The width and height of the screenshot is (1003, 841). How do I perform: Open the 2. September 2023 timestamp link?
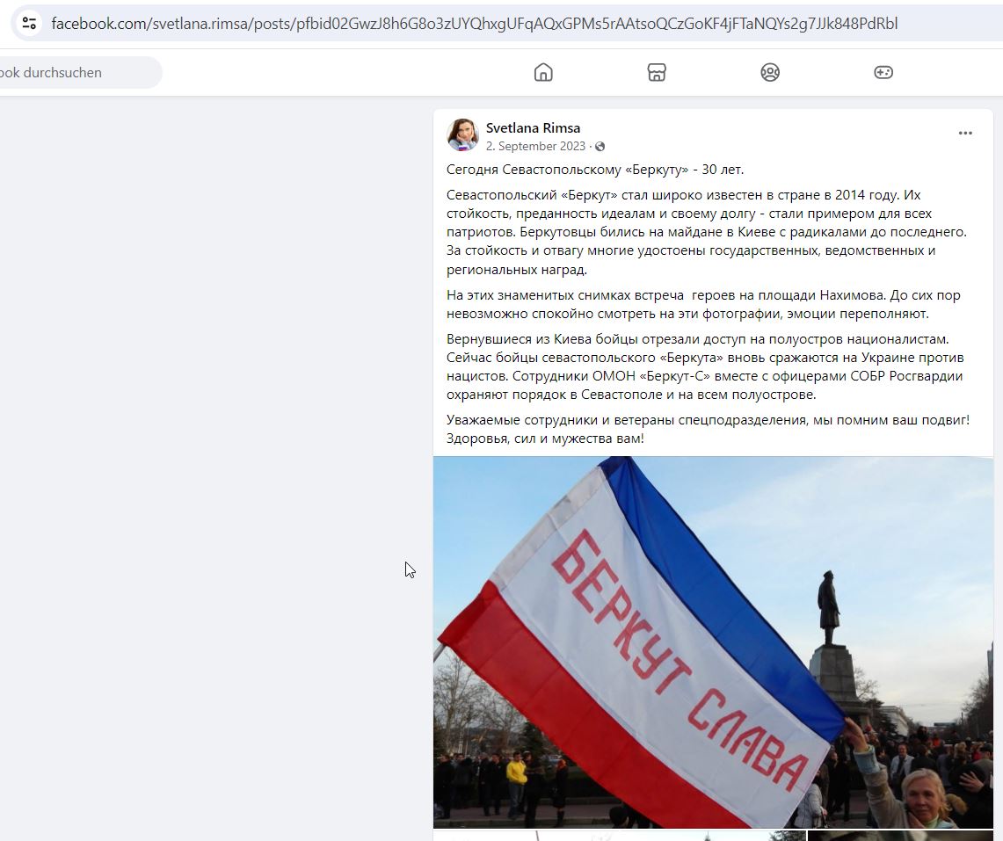click(535, 147)
